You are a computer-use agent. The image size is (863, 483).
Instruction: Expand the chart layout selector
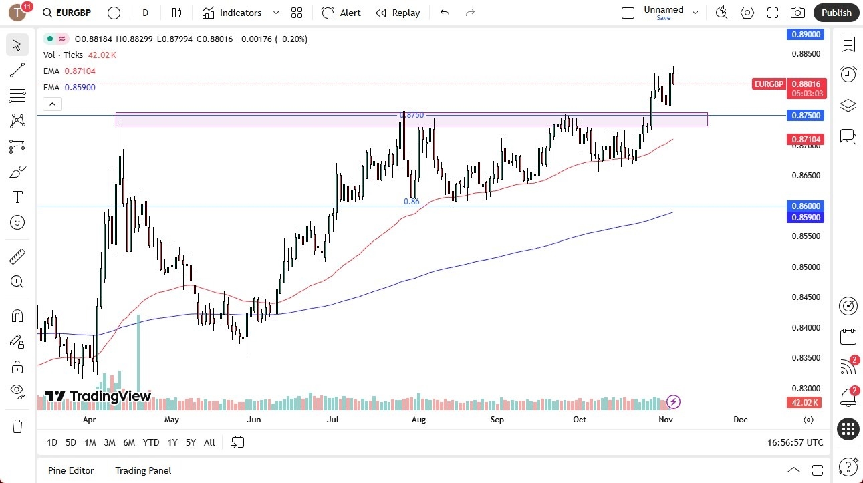tap(297, 13)
